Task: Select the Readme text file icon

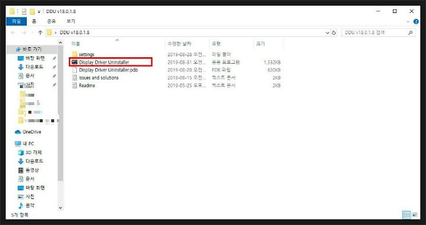Action: click(x=75, y=86)
